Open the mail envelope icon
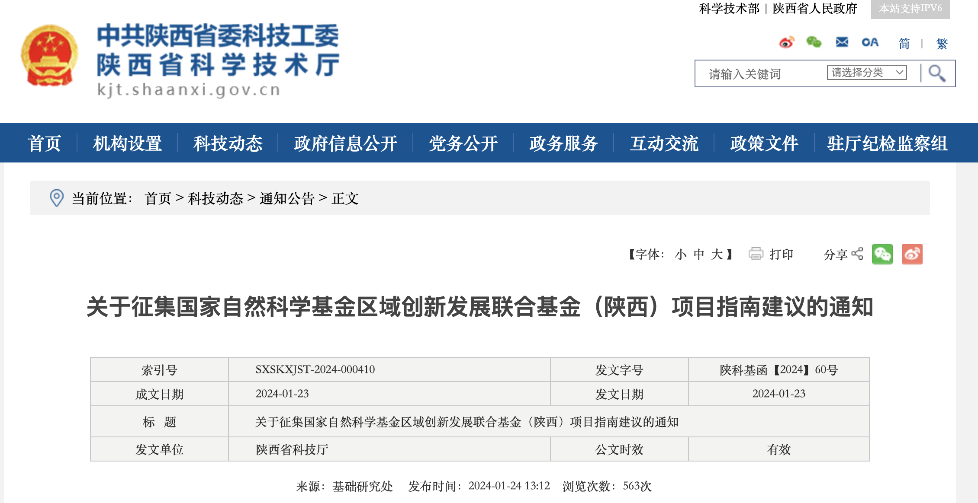Image resolution: width=978 pixels, height=503 pixels. tap(842, 42)
